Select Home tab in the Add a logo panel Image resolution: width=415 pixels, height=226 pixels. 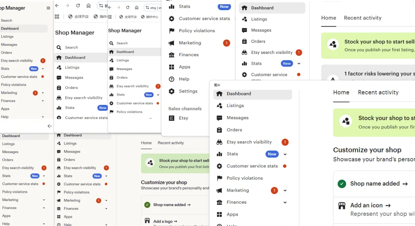tap(146, 143)
